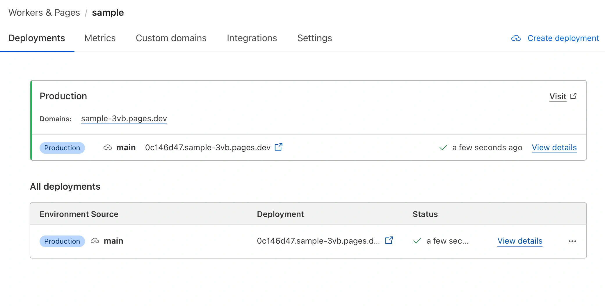Click View details in the Production card
Image resolution: width=605 pixels, height=308 pixels.
(554, 148)
